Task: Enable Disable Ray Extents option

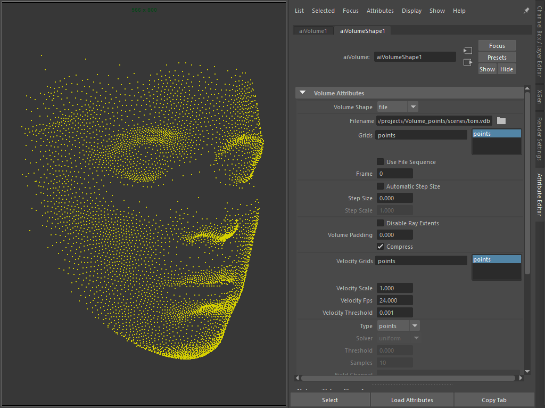Action: [x=381, y=223]
